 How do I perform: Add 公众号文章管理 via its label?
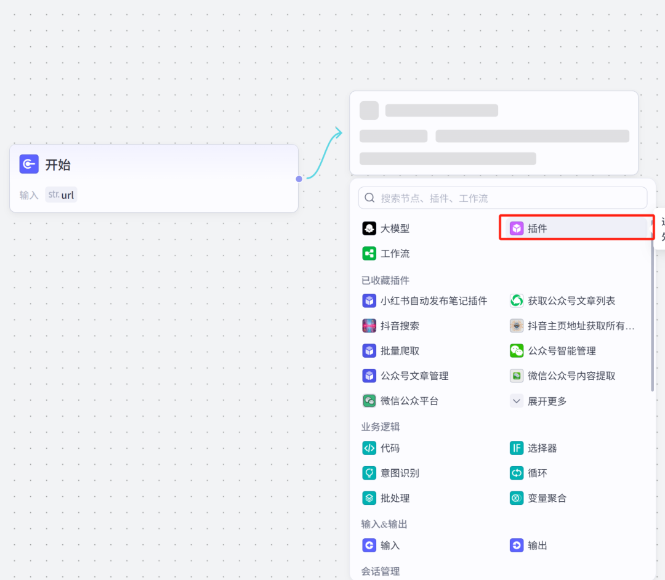[414, 376]
